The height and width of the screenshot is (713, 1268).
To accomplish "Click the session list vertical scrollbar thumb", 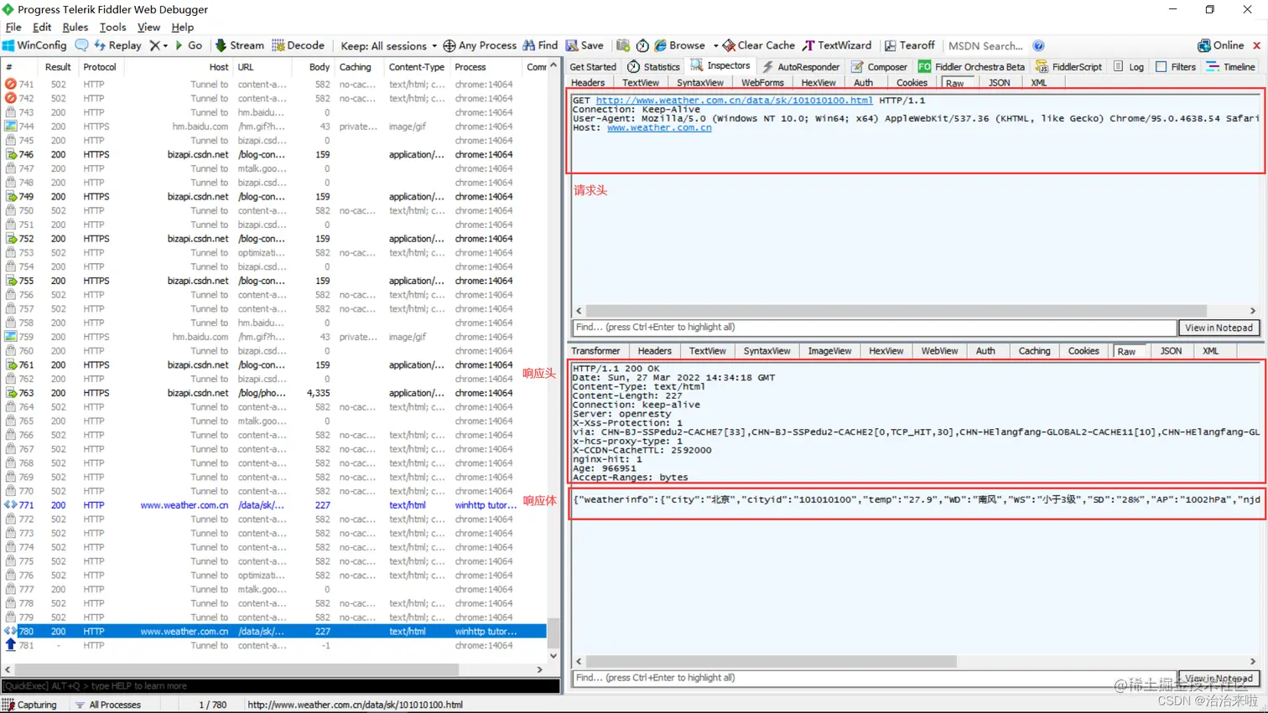I will 553,633.
